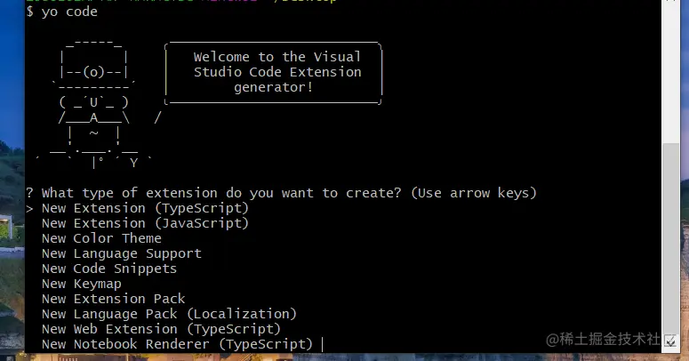The image size is (689, 361).
Task: Choose New Language Pack (Localization)
Action: (x=169, y=314)
